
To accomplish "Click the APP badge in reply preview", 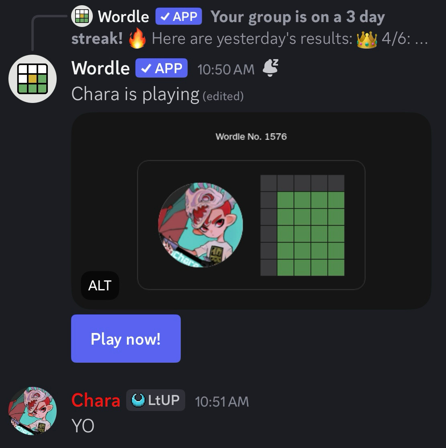I will point(179,16).
